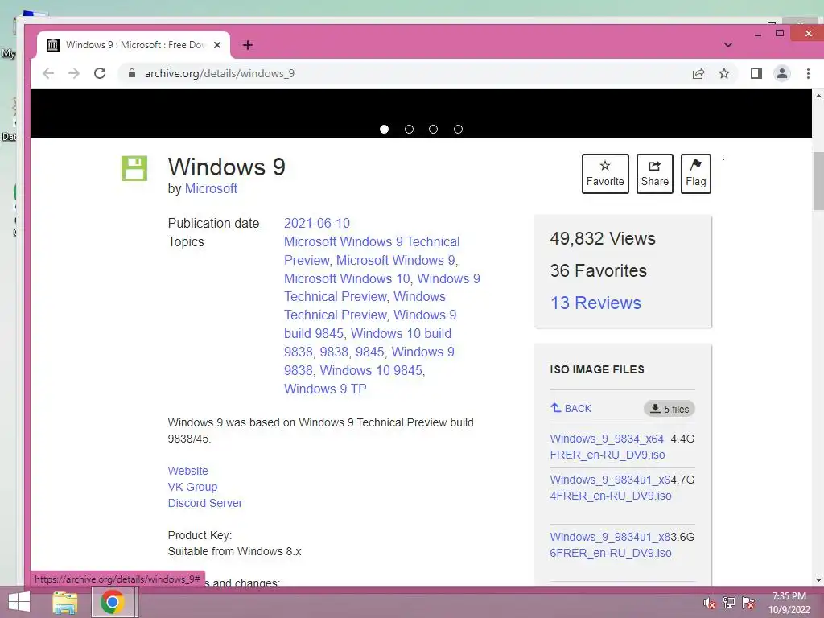
Task: Bookmark this tab with star icon
Action: point(724,73)
